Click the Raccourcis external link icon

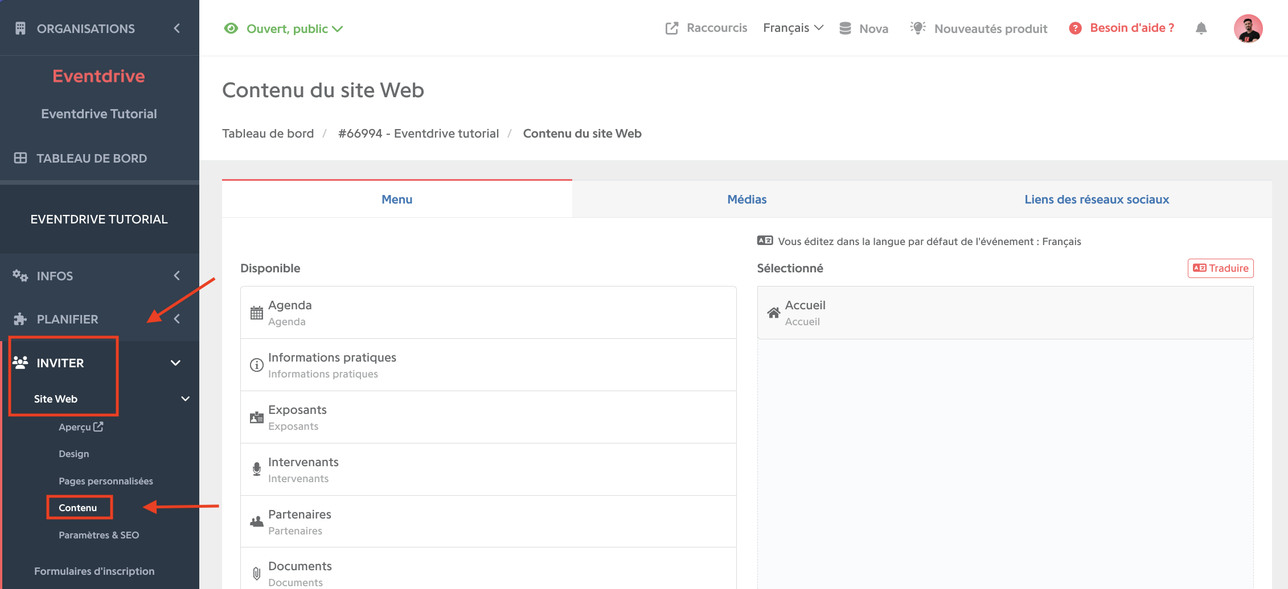(x=672, y=28)
